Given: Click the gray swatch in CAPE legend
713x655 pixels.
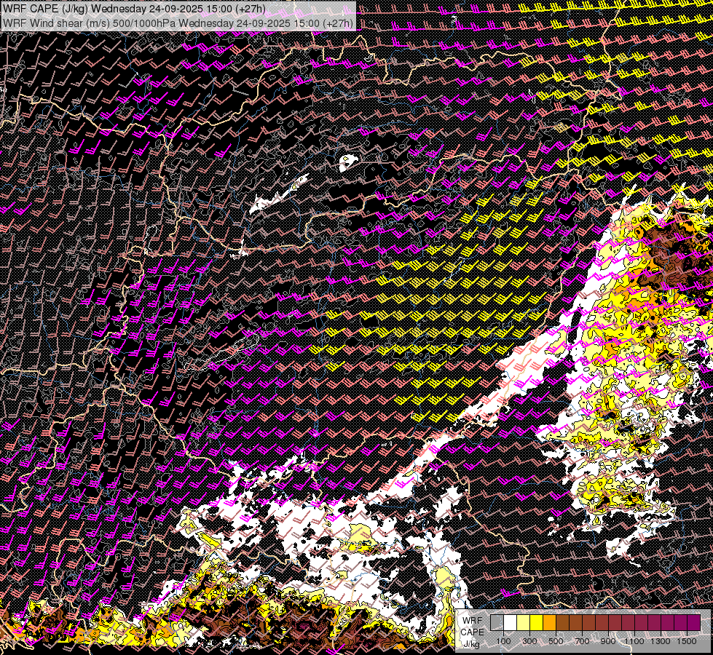Looking at the screenshot, I should pyautogui.click(x=497, y=622).
